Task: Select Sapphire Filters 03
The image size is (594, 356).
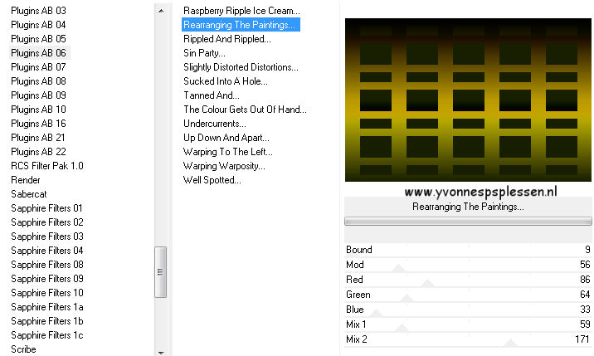Action: tap(47, 237)
